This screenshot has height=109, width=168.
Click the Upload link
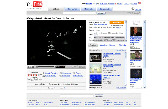(x=138, y=9)
